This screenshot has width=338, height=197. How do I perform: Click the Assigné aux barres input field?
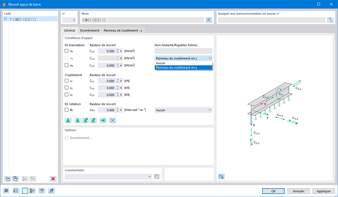(272, 20)
